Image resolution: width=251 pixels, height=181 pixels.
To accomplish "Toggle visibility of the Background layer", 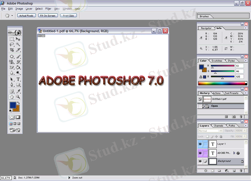I will [x=200, y=161].
